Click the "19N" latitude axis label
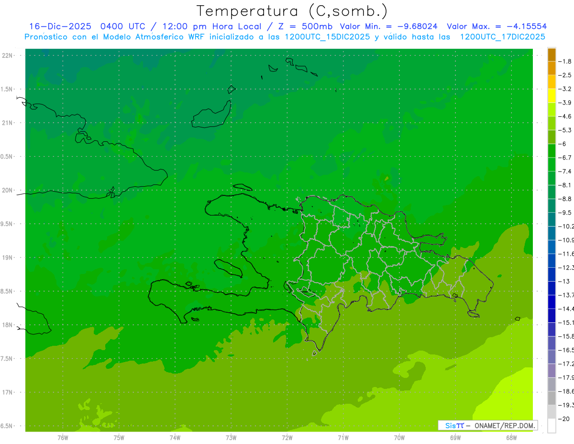The image size is (574, 444). 8,258
